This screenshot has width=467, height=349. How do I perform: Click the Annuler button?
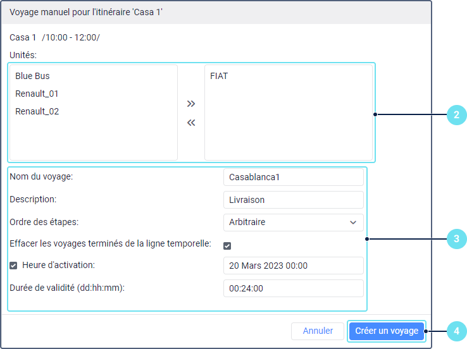[x=318, y=331]
